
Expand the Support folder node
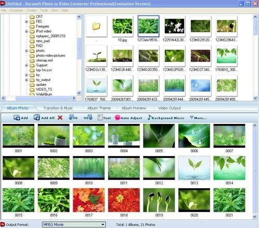[26, 65]
